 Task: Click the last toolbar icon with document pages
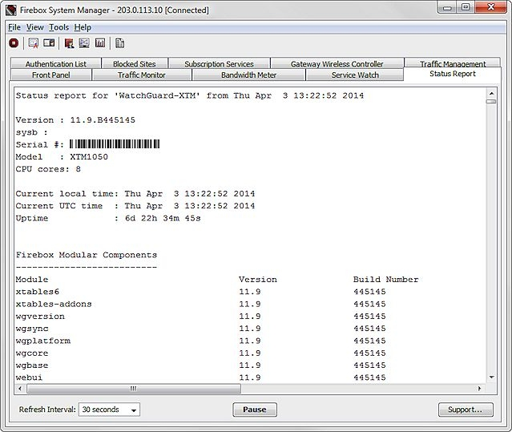pyautogui.click(x=119, y=43)
